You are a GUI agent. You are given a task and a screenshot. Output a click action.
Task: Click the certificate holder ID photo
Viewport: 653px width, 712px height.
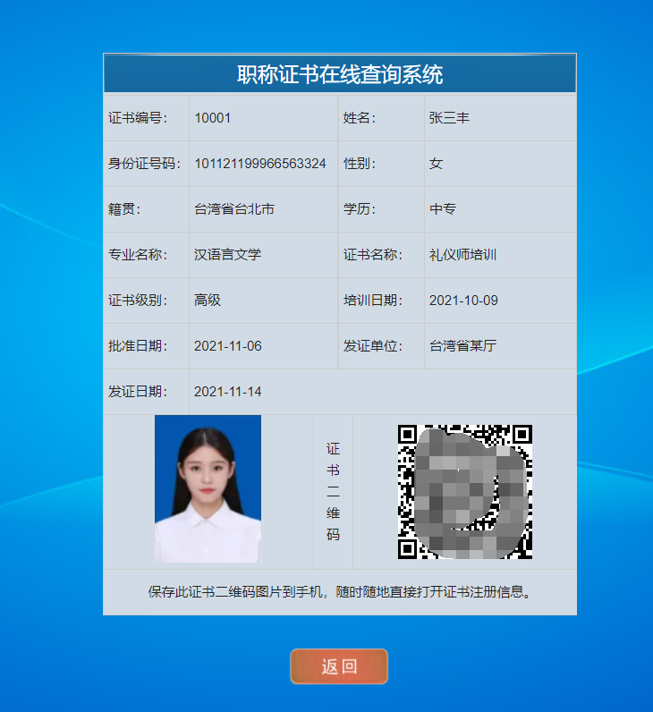tap(208, 489)
